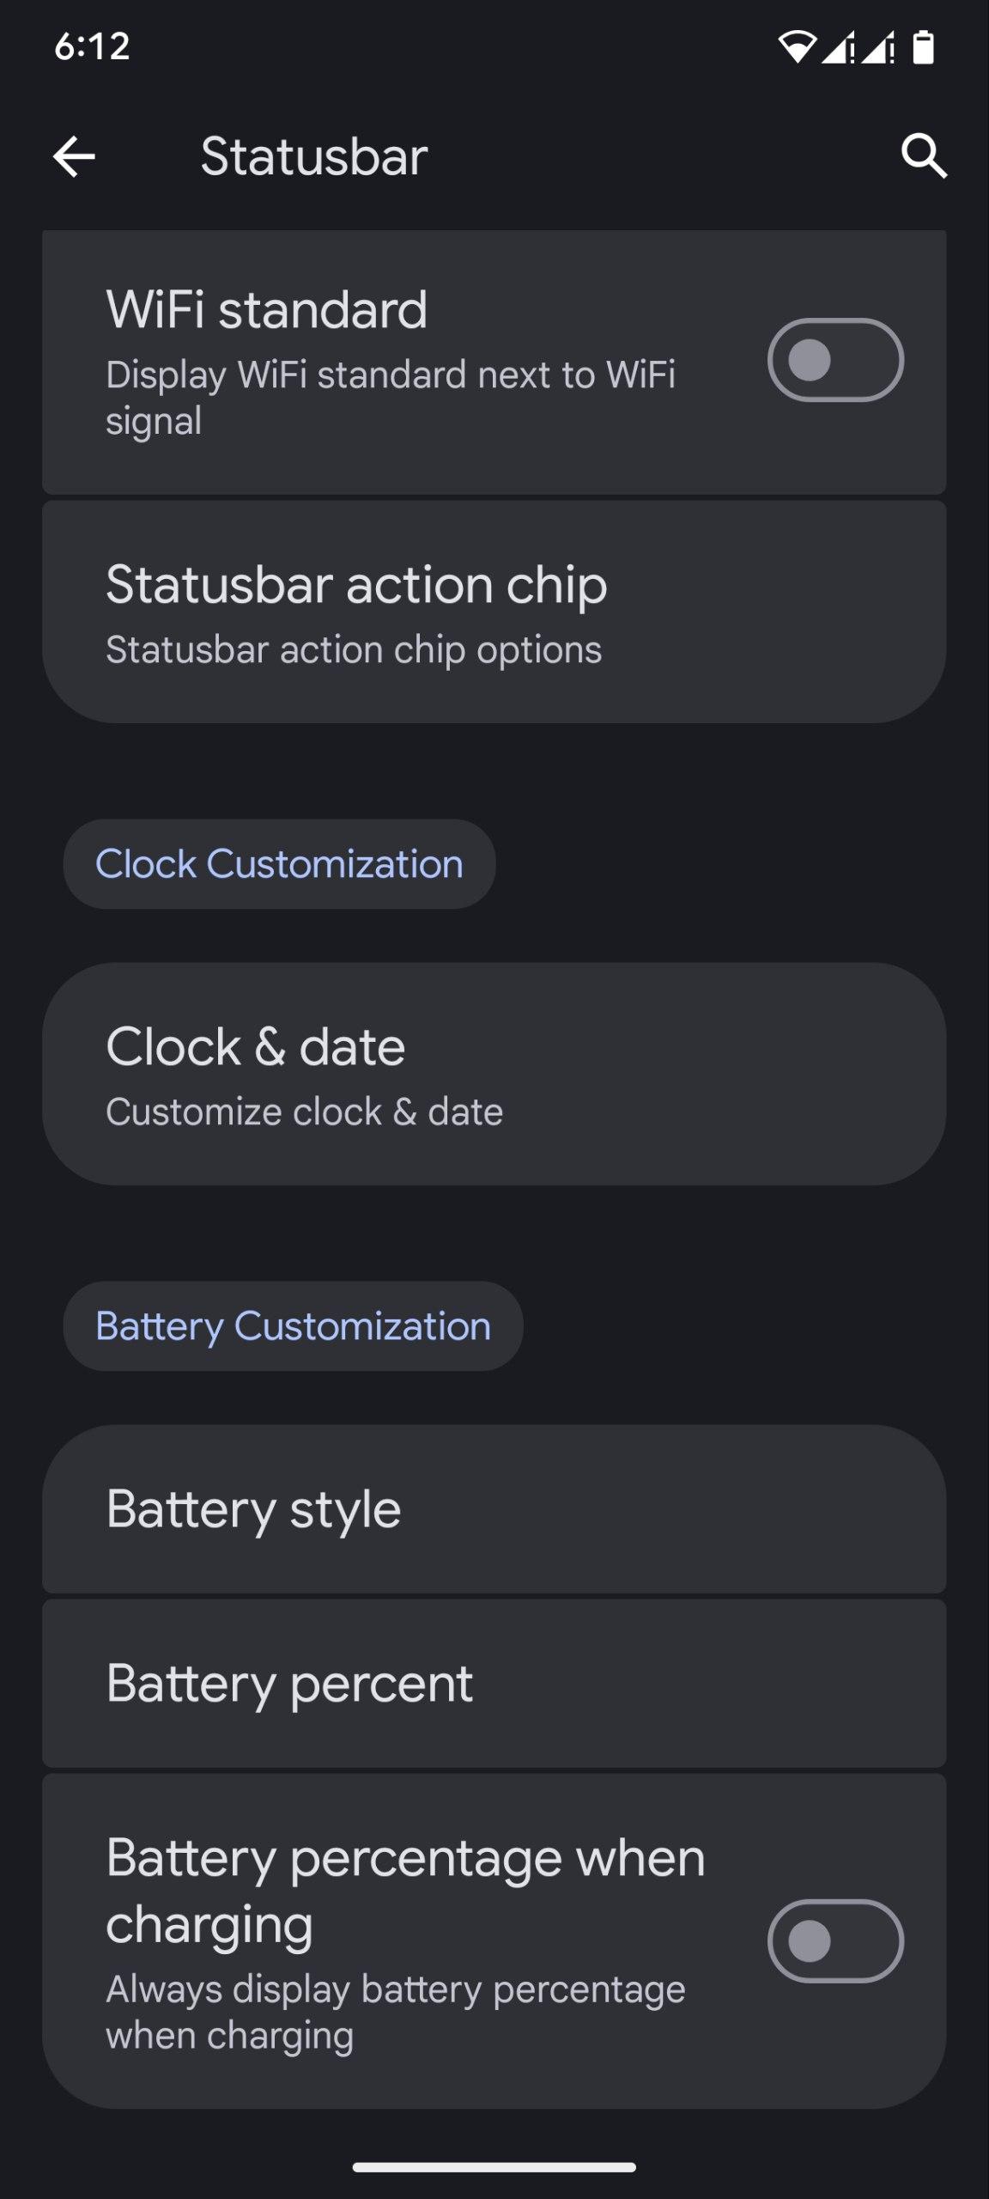Tap the Statusbar page title
989x2199 pixels.
pos(314,156)
